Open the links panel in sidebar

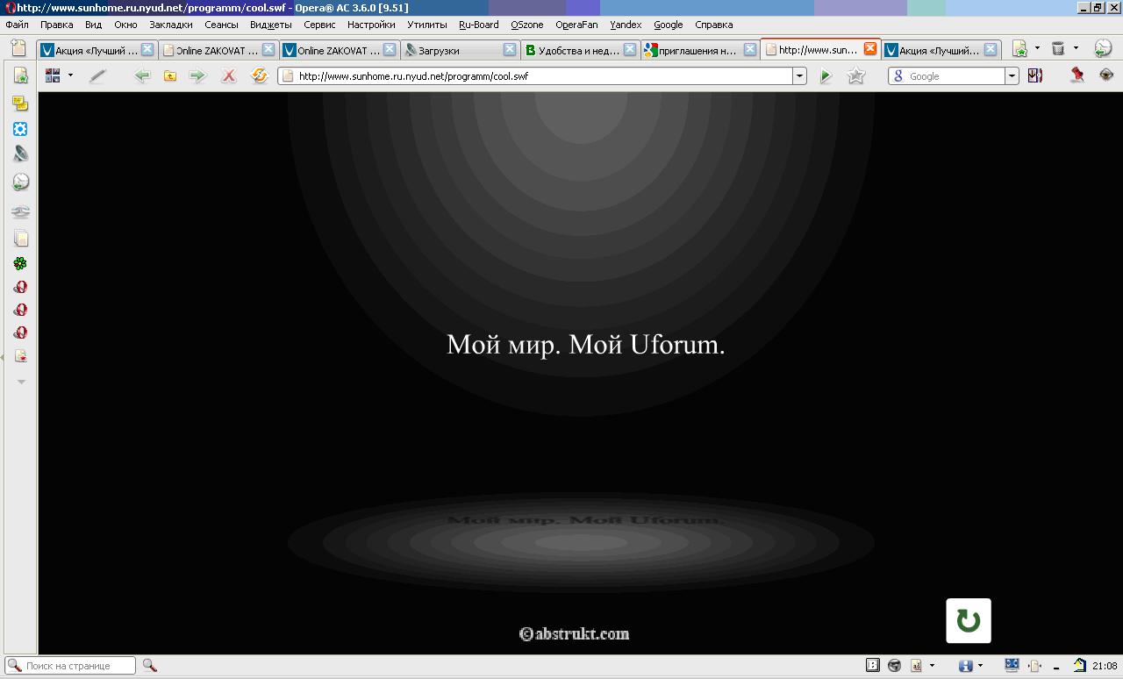(20, 211)
